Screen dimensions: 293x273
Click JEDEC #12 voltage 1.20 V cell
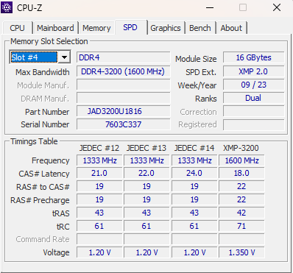[x=99, y=252]
